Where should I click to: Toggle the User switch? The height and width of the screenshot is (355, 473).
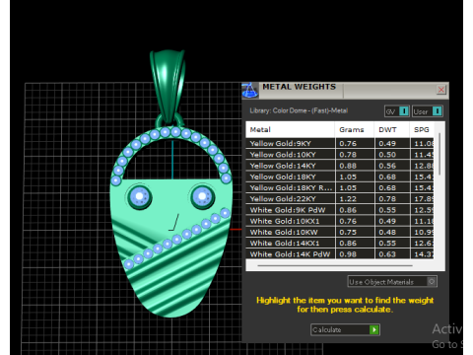(428, 111)
